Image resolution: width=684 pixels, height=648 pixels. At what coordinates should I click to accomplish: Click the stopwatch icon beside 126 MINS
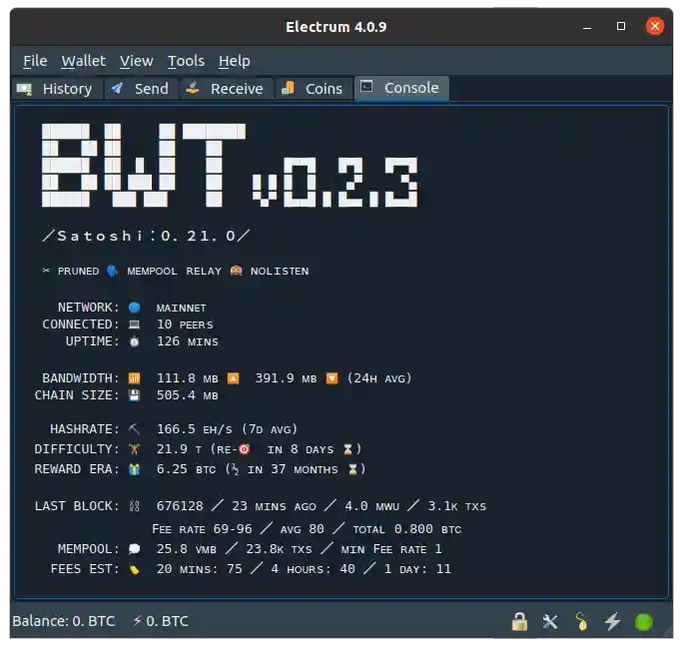coord(135,341)
